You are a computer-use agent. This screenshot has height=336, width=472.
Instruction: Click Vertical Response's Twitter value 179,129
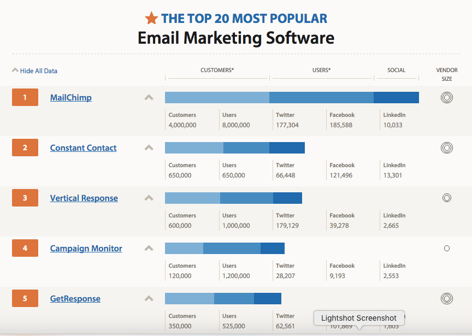287,226
